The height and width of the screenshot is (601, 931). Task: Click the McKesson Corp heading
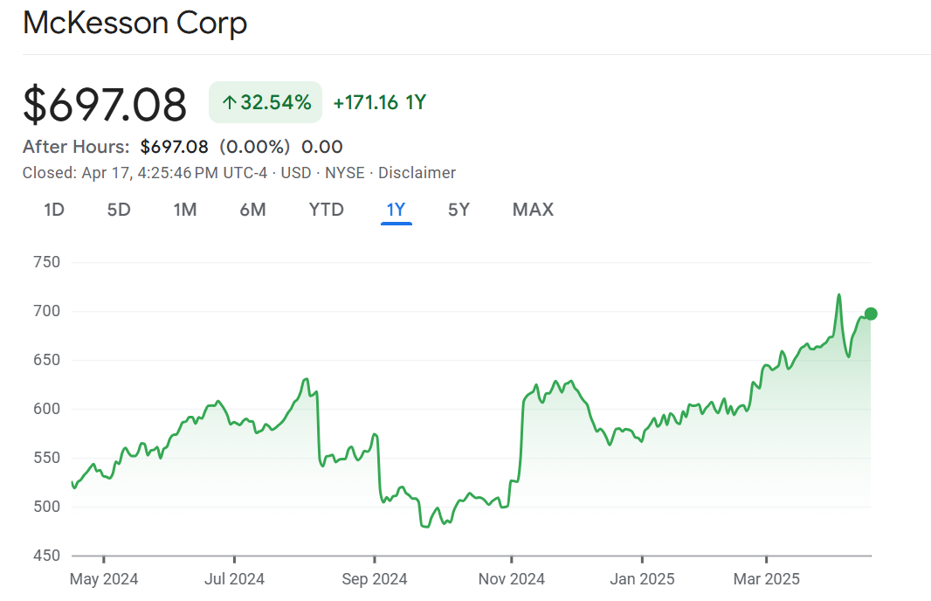click(x=135, y=23)
